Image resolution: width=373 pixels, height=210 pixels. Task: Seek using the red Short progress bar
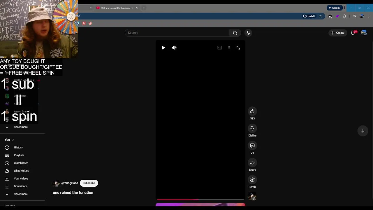click(200, 200)
